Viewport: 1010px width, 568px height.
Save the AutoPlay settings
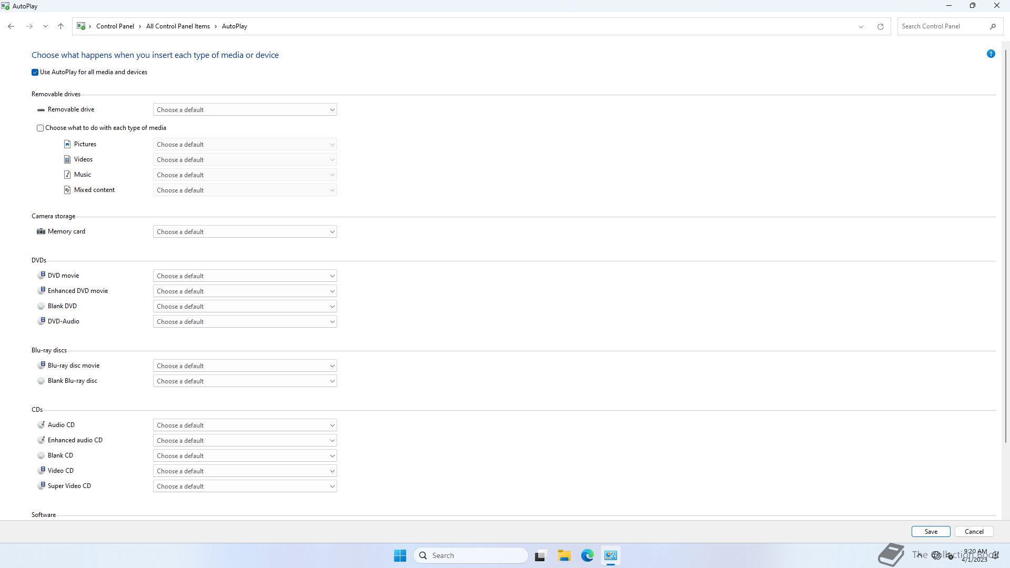point(931,531)
